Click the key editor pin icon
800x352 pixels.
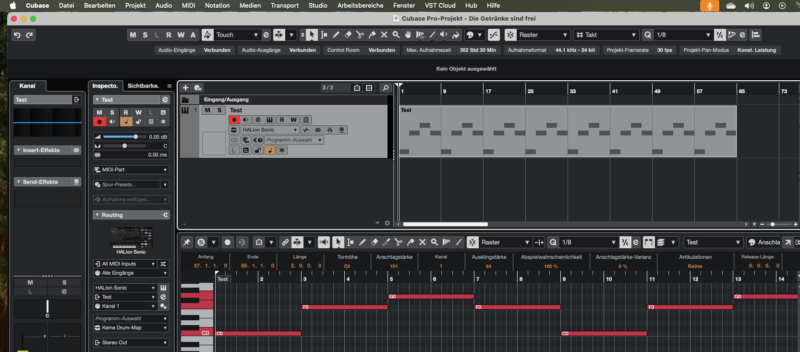(187, 242)
